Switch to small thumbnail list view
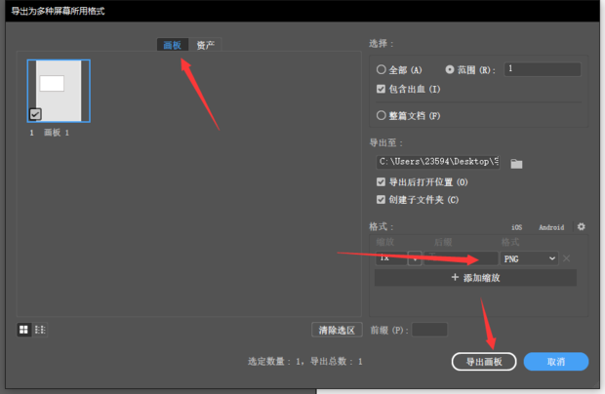Image resolution: width=605 pixels, height=394 pixels. tap(40, 330)
